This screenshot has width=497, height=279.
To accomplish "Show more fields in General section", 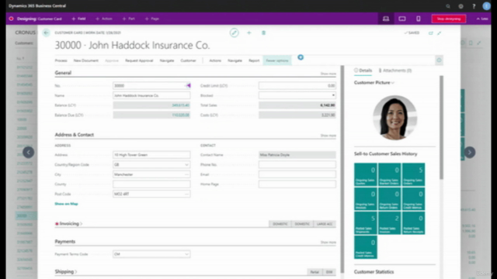I will tap(328, 74).
